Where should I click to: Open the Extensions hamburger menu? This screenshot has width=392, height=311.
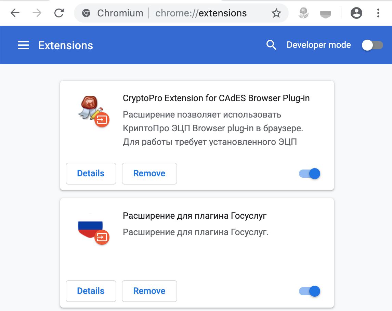pyautogui.click(x=23, y=45)
